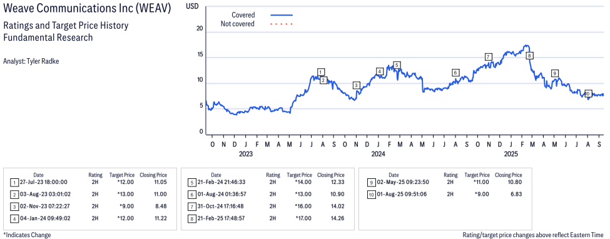Click the Target Price header in third table
This screenshot has width=610, height=239.
point(477,175)
